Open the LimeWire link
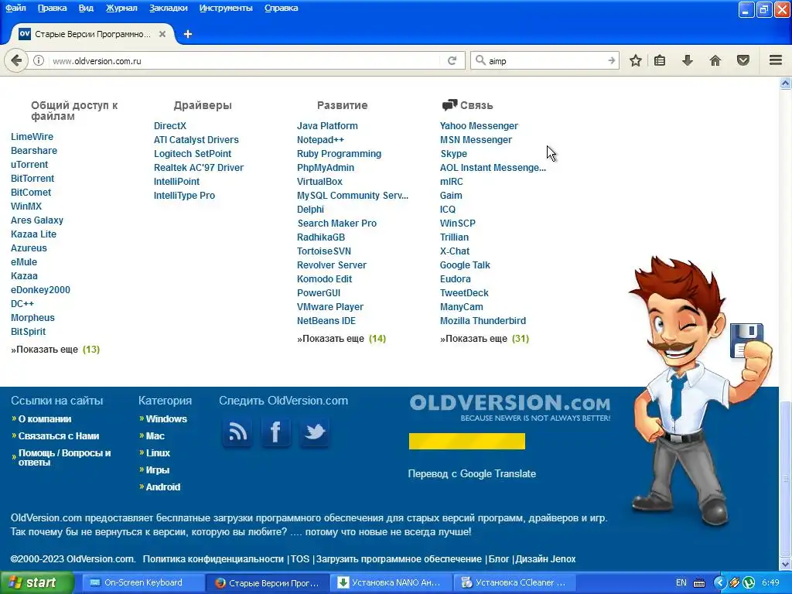The width and height of the screenshot is (792, 594). point(32,137)
